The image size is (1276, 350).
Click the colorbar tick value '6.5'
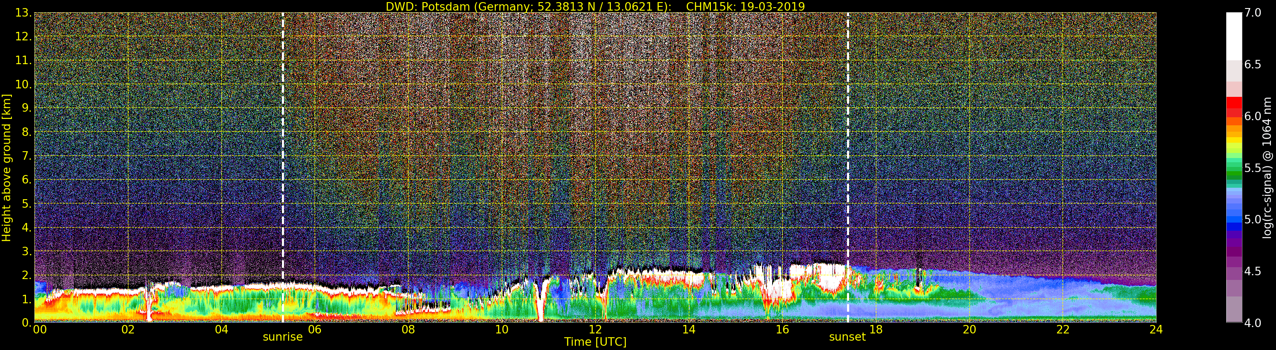point(1253,65)
